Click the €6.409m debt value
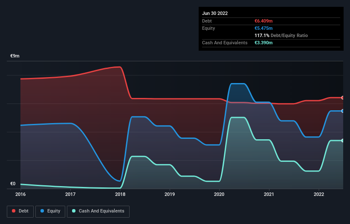The image size is (350, 224). click(x=263, y=21)
